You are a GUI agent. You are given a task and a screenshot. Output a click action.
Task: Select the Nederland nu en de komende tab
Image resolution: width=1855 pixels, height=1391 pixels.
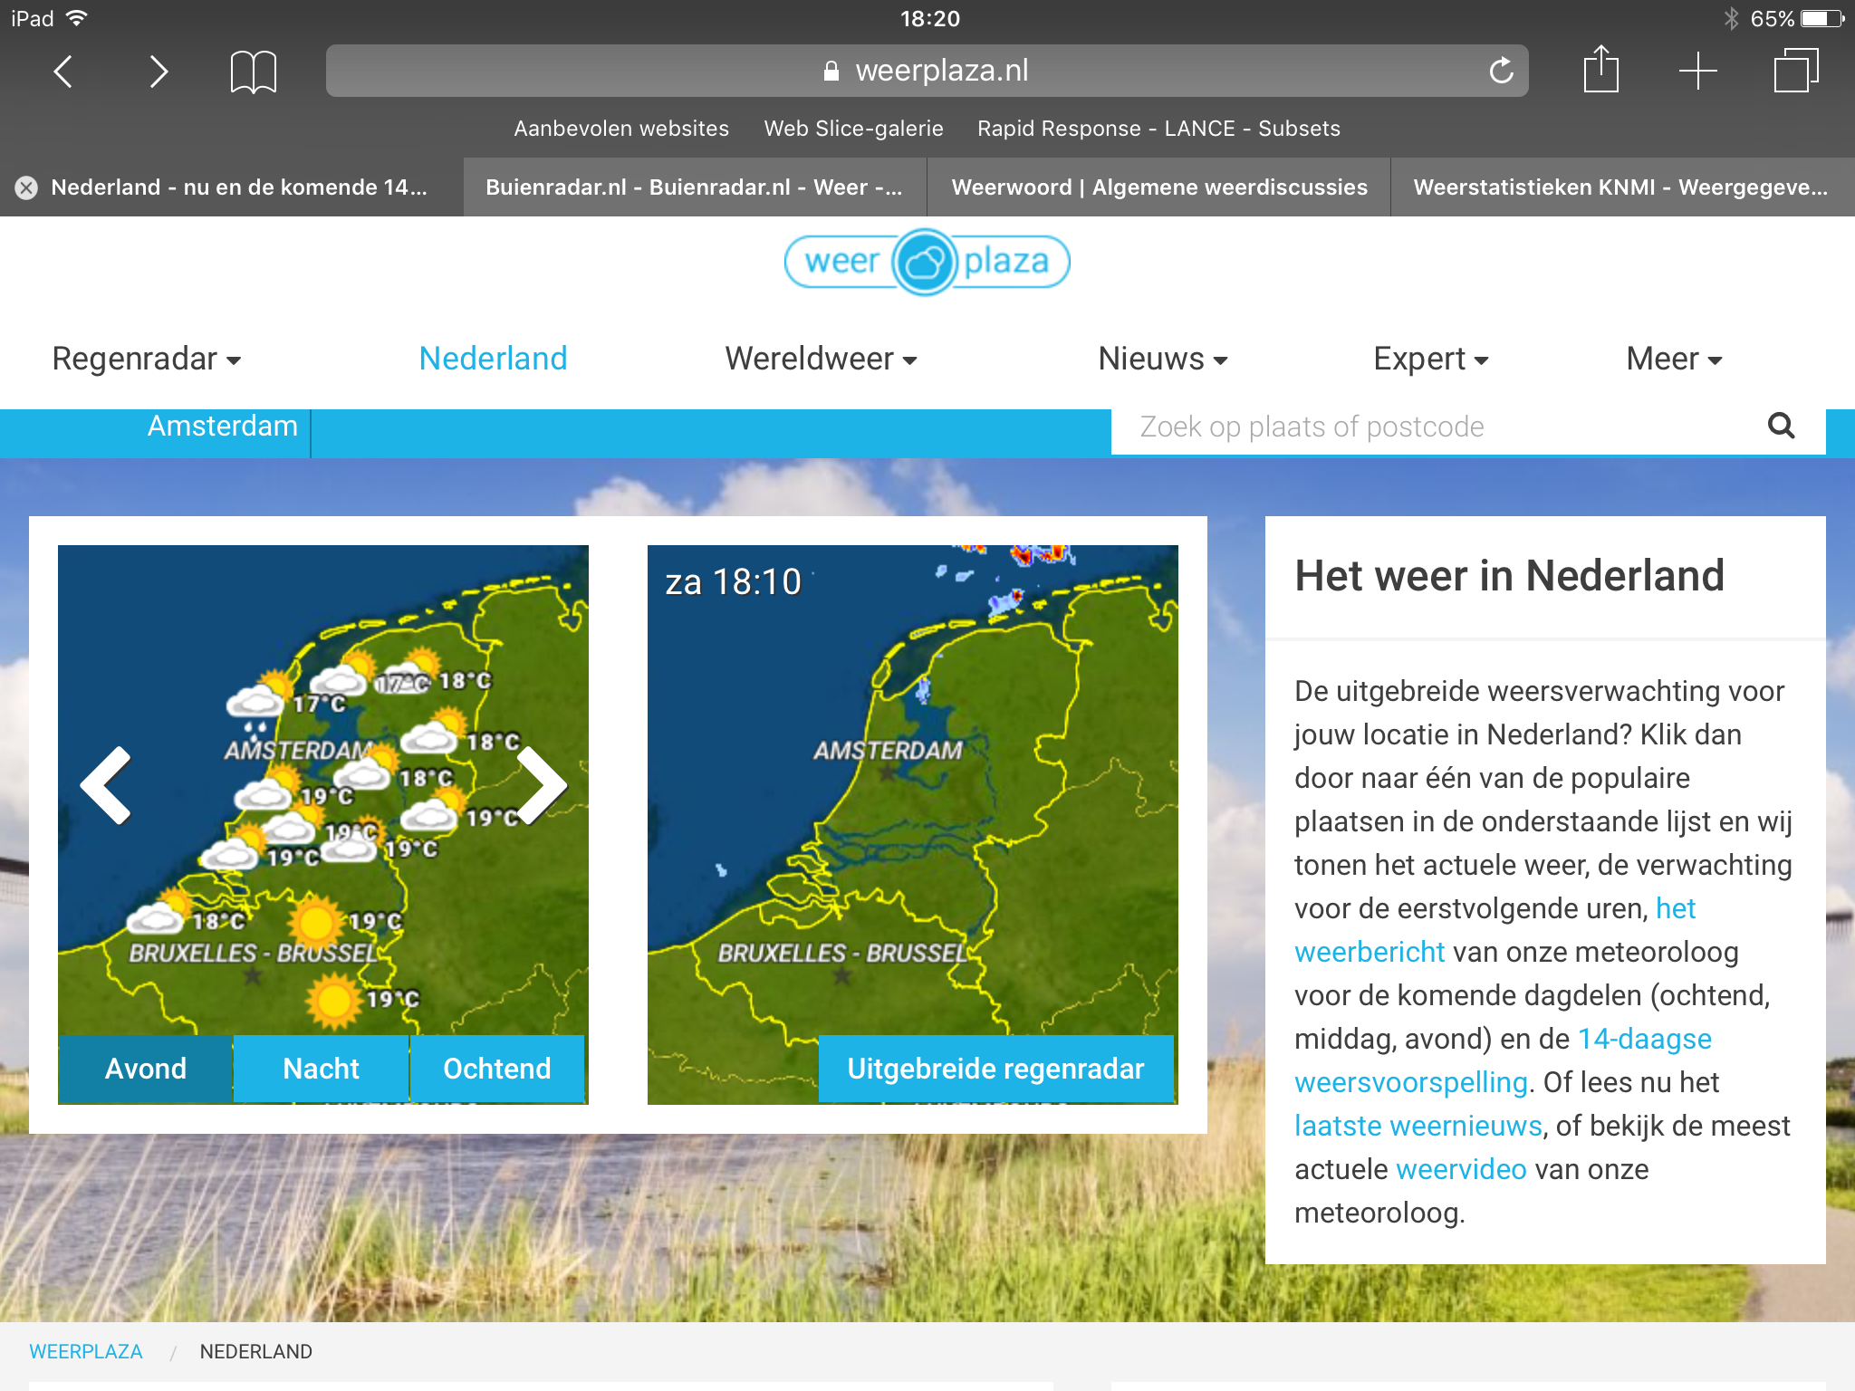232,187
